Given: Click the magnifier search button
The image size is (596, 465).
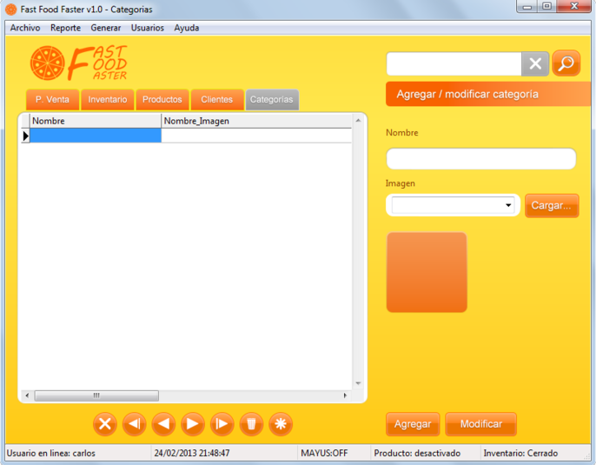Looking at the screenshot, I should (x=566, y=63).
